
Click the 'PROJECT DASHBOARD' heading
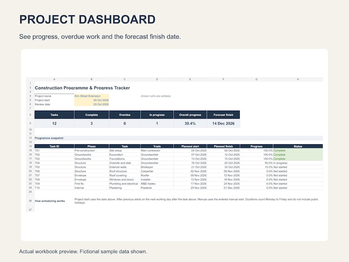87,19
